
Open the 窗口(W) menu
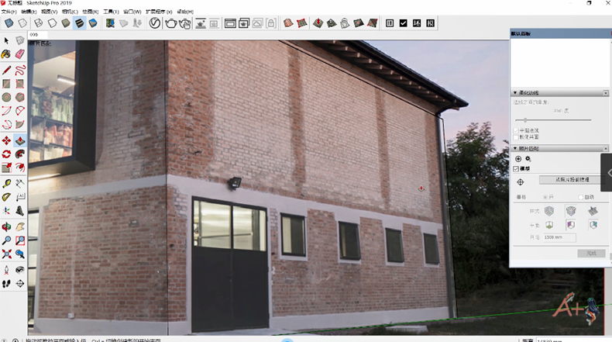click(x=132, y=12)
